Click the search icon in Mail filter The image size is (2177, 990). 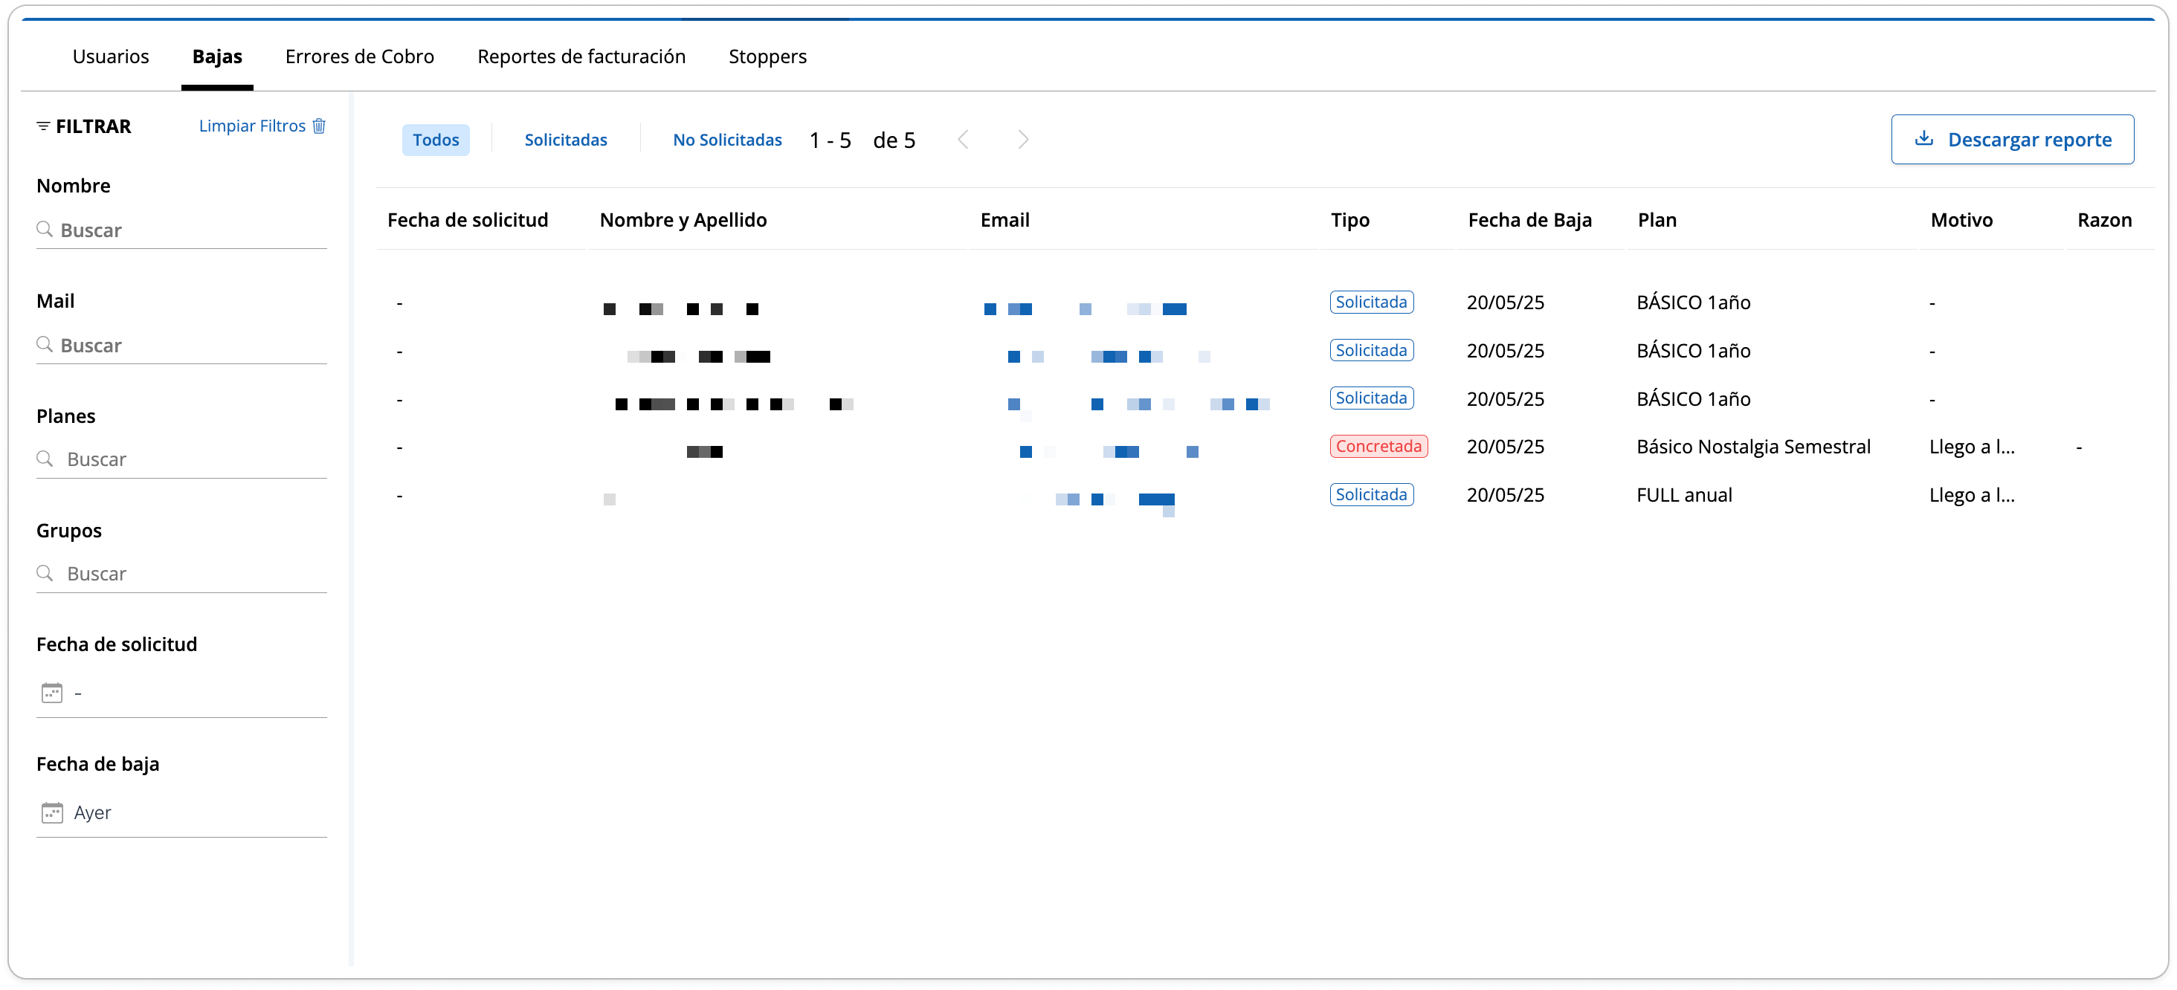45,344
